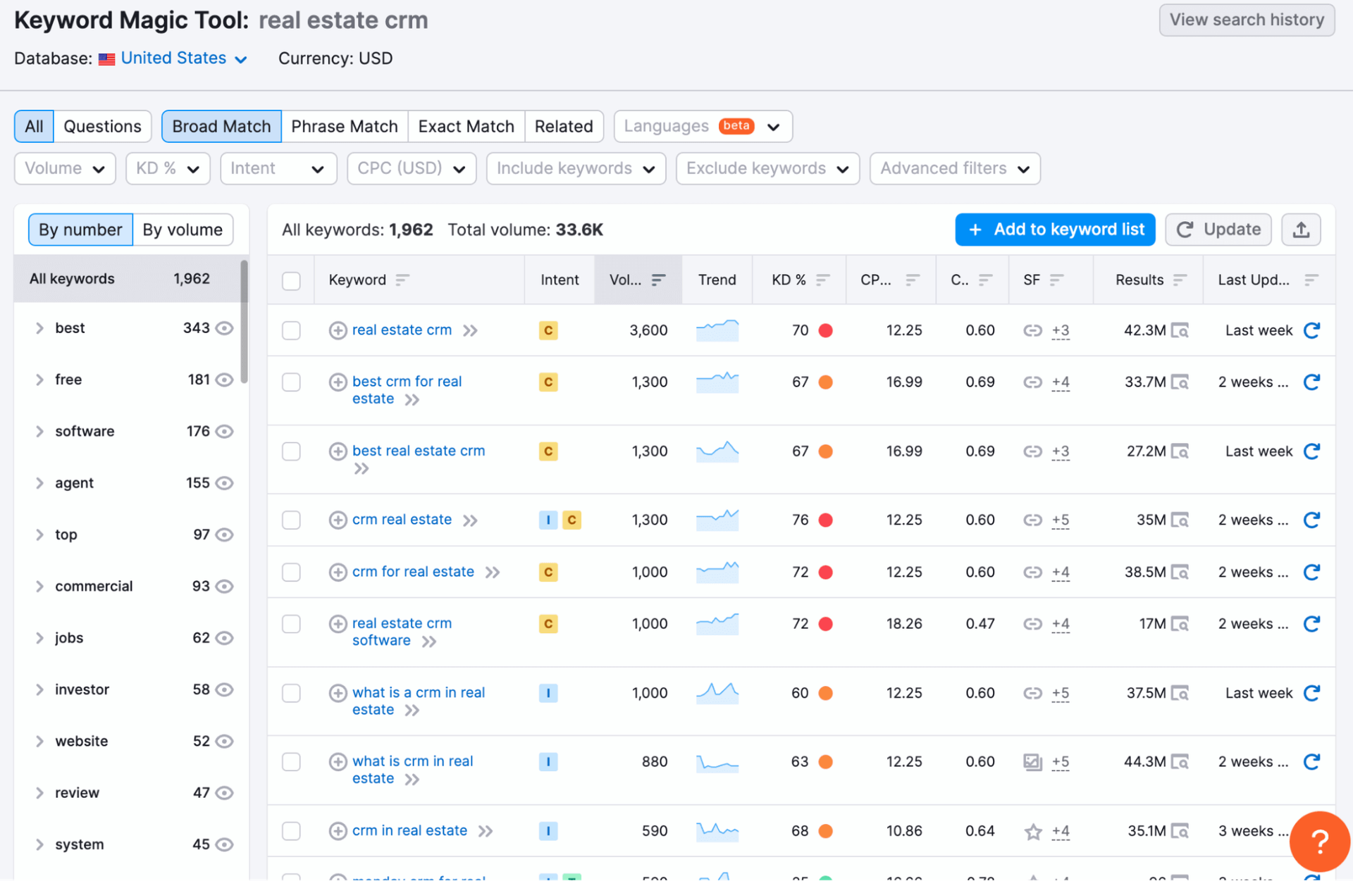
Task: Click the plus icon beside 'crm real estate'
Action: (338, 520)
